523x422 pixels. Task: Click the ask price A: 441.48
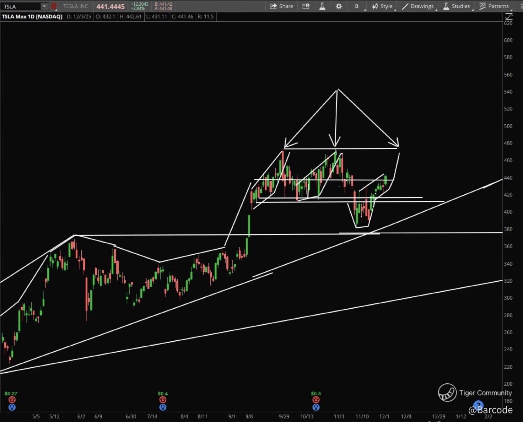[x=163, y=9]
